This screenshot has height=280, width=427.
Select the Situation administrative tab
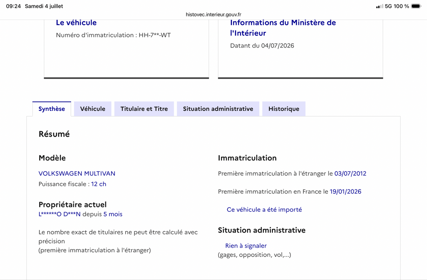click(218, 109)
